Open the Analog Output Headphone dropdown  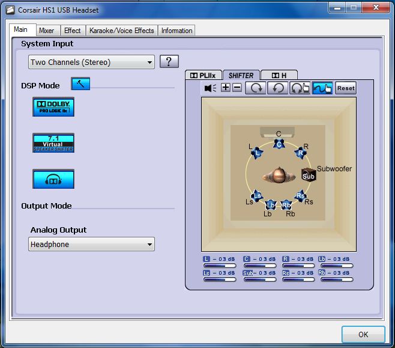pyautogui.click(x=91, y=244)
